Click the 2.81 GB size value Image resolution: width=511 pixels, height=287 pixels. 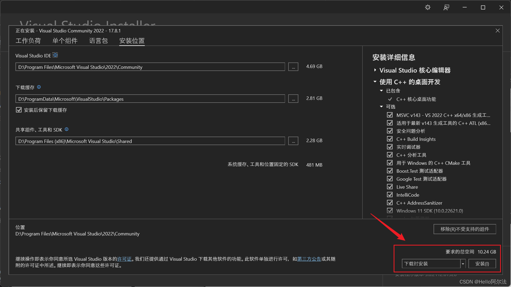[314, 98]
